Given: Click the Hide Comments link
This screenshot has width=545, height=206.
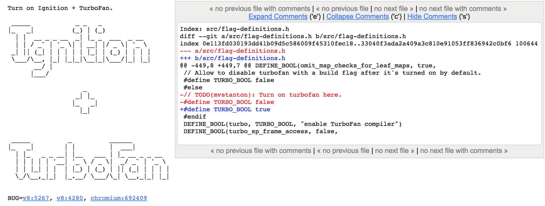Looking at the screenshot, I should 432,16.
